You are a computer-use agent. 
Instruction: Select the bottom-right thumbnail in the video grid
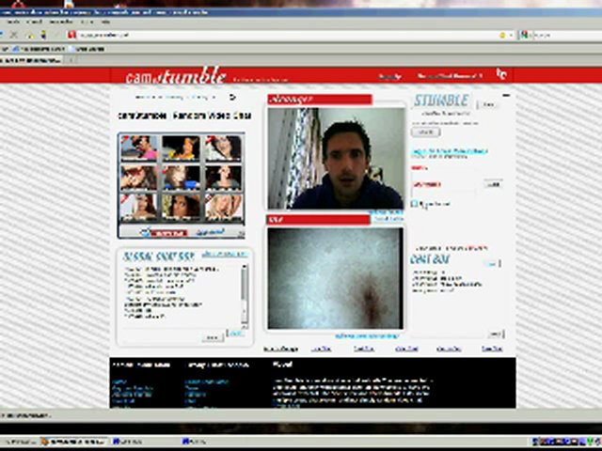pos(221,205)
